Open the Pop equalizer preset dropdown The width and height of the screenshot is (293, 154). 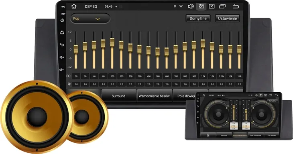[90, 18]
